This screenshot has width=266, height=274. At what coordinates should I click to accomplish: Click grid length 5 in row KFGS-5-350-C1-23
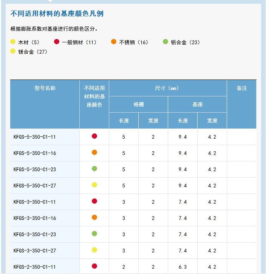124,170
